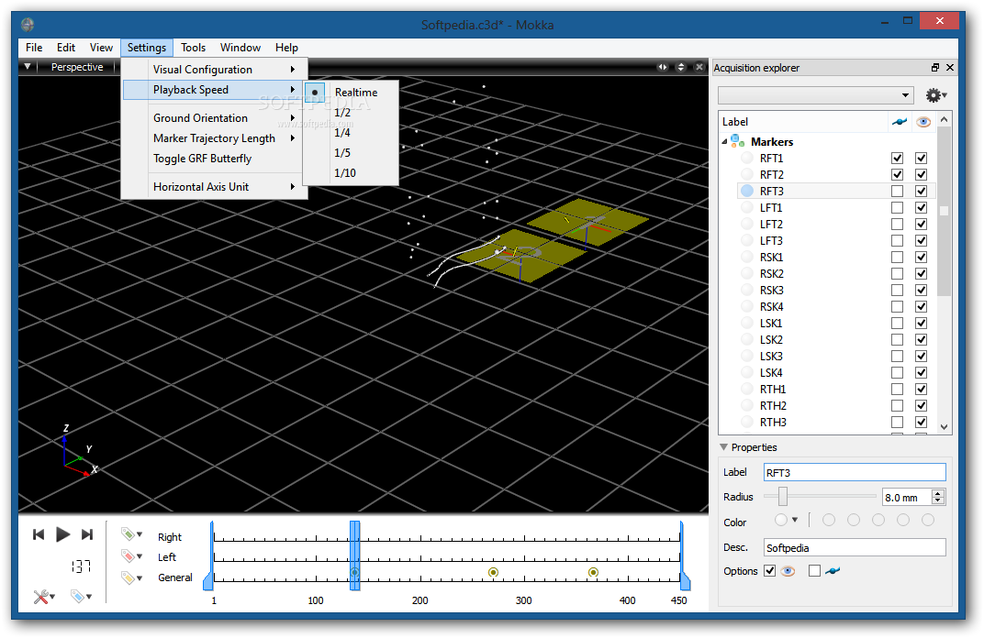984x638 pixels.
Task: Move the Radius slider handle
Action: [x=783, y=496]
